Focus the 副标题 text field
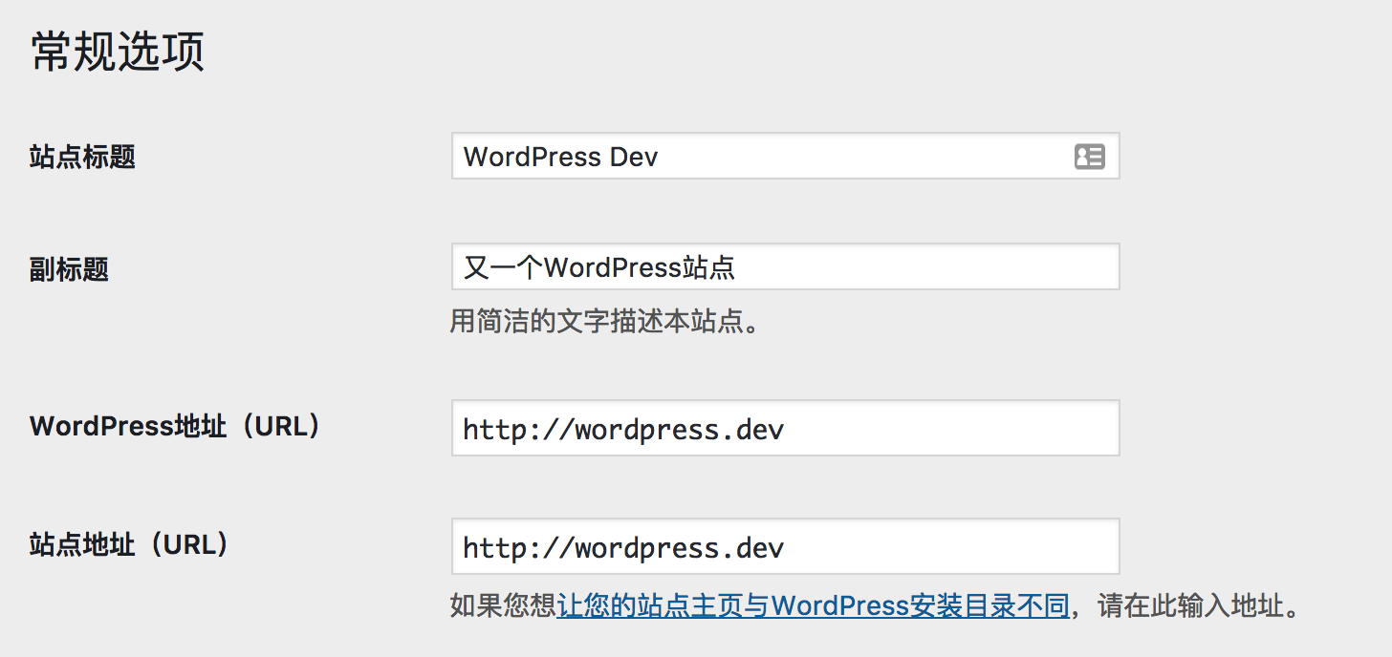1392x657 pixels. point(860,266)
